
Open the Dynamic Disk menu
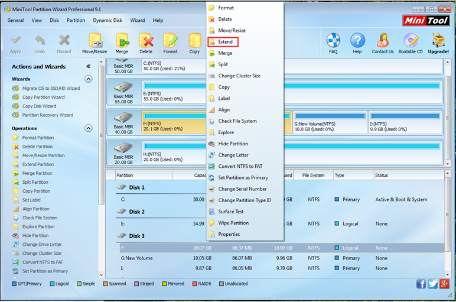point(108,20)
